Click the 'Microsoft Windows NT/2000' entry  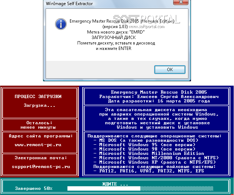[156, 158]
